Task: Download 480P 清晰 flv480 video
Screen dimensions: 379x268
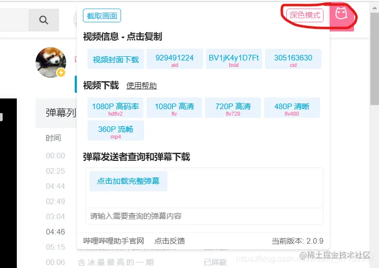Action: pos(291,108)
